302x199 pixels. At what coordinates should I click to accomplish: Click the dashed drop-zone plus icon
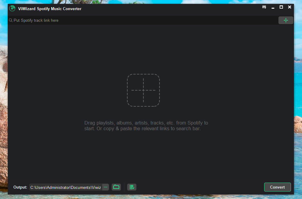tap(143, 90)
